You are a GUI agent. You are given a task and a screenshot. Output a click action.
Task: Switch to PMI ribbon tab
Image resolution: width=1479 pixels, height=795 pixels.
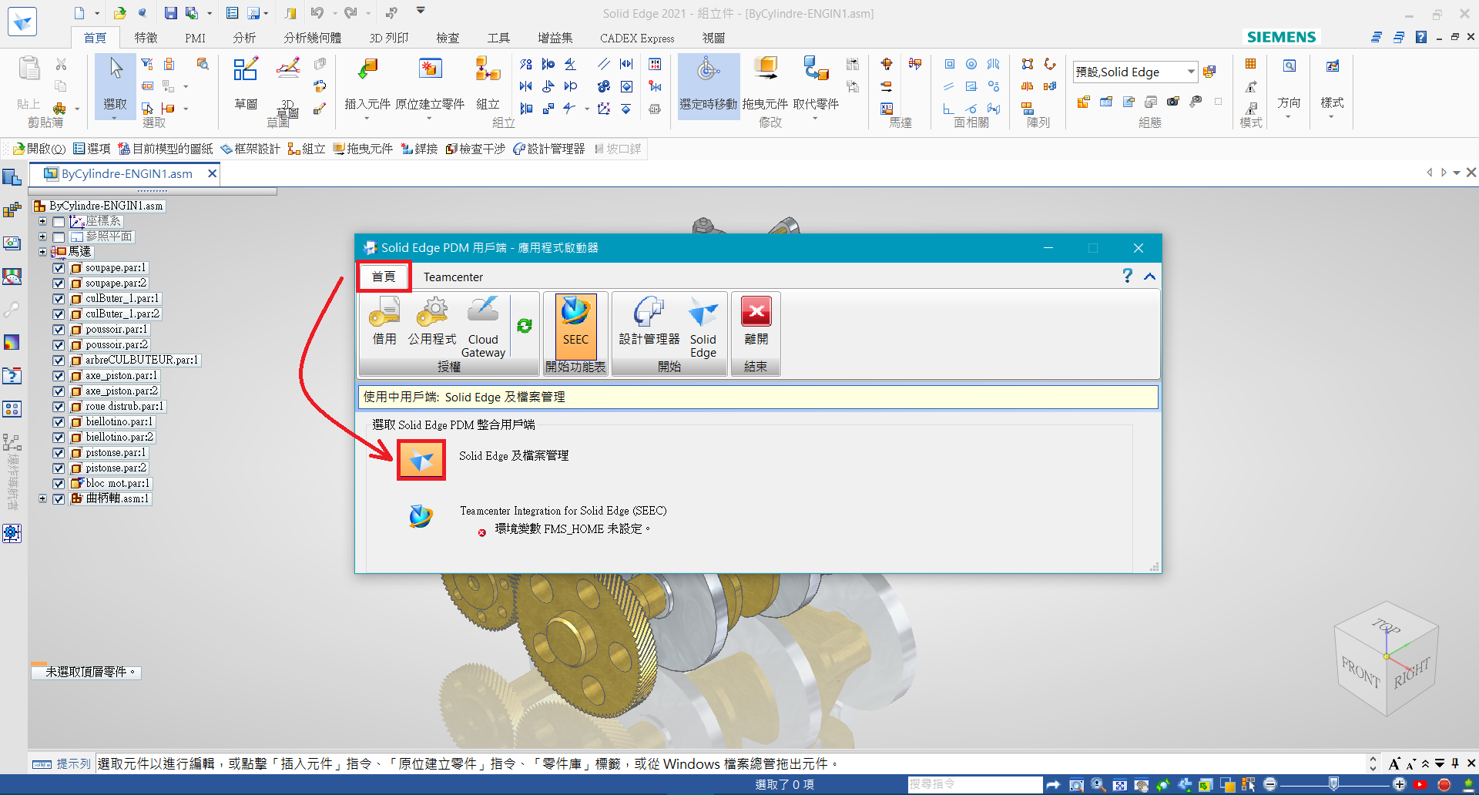click(195, 38)
